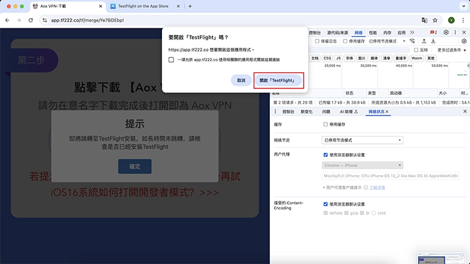The height and width of the screenshot is (264, 470).
Task: Click 取消 cancel button in dialog
Action: click(241, 80)
